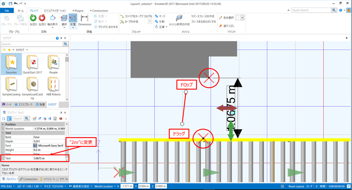Open the カタログ breadcrumb dropdown
The width and height of the screenshot is (352, 190).
[x=27, y=50]
